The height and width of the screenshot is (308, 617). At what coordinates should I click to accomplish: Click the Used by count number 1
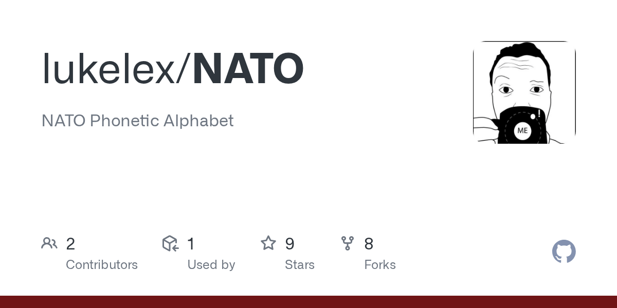pyautogui.click(x=191, y=244)
